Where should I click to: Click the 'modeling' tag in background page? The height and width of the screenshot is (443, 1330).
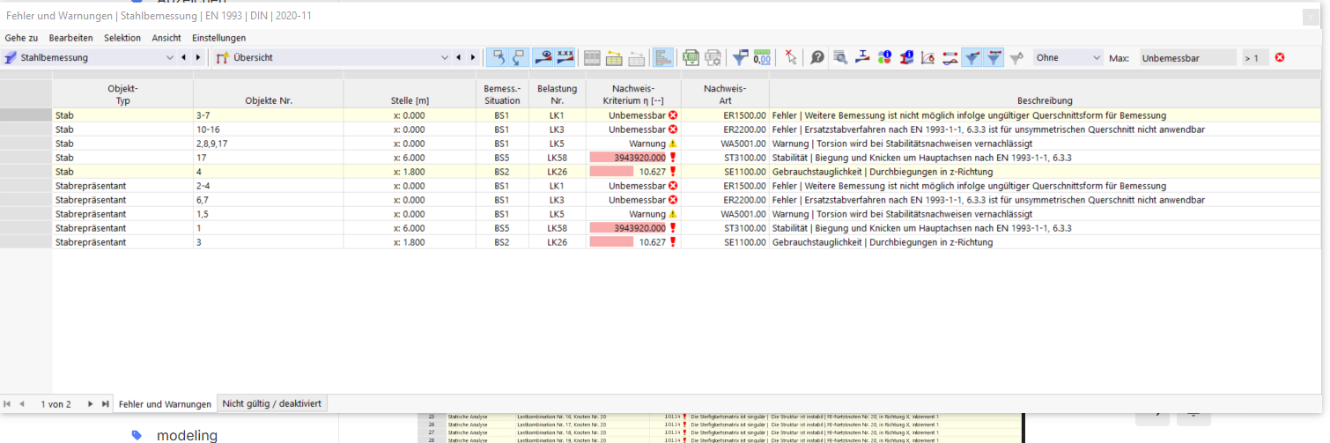[186, 435]
